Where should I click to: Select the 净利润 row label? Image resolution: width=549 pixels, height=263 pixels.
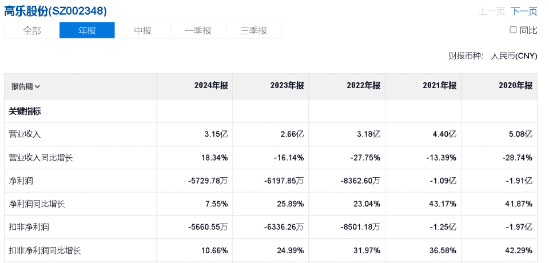click(x=21, y=181)
